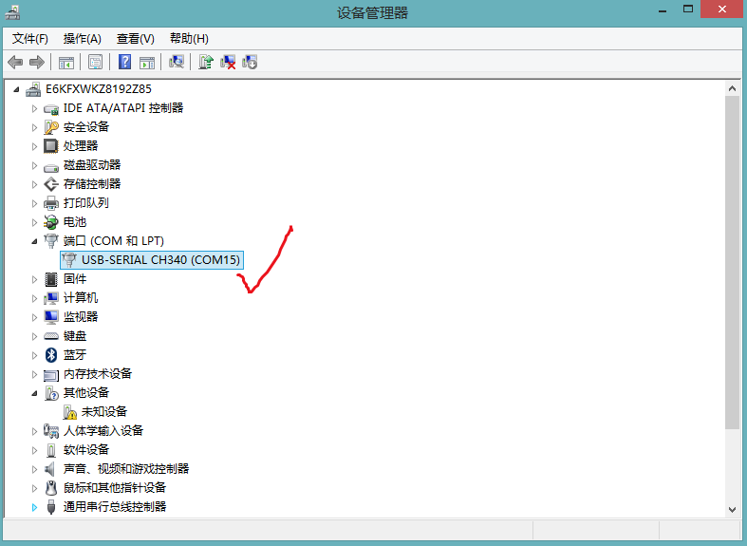Expand the 电池 node
Viewport: 747px width, 546px height.
pos(34,222)
